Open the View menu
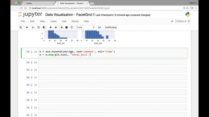This screenshot has width=209, height=117. 42,21
